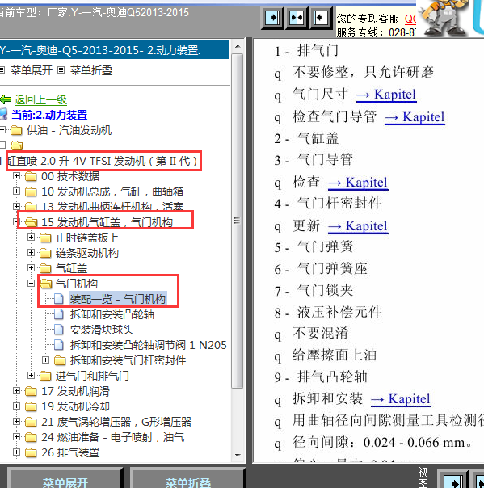
Task: Click folder icon beside 正时链盖板上
Action: coord(45,238)
